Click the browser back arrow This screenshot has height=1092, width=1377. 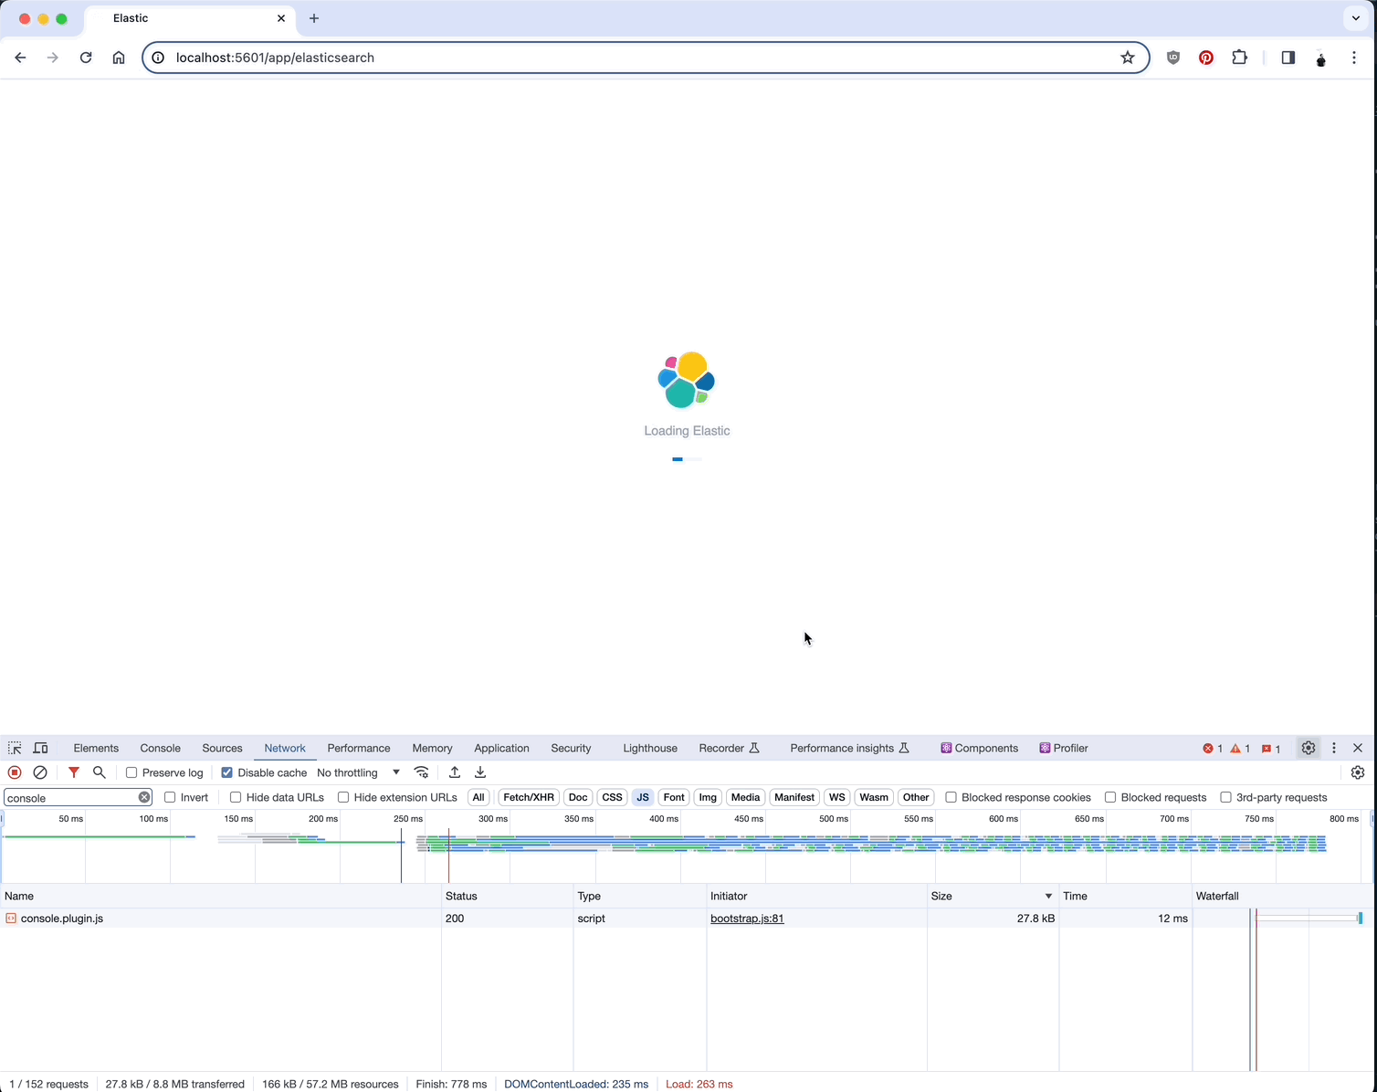coord(20,58)
